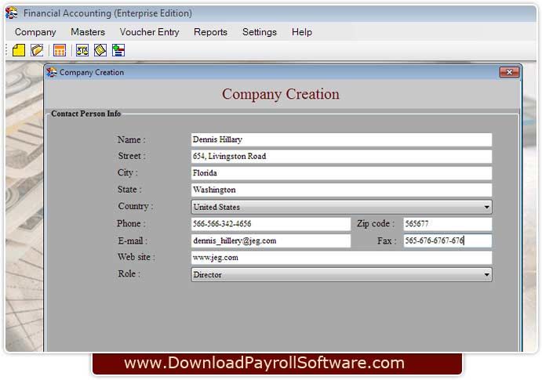Click the Web site field www.jeg.com
Screen dimensions: 542x380
point(341,258)
